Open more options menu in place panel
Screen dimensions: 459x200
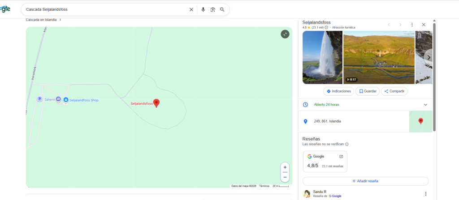(x=412, y=25)
